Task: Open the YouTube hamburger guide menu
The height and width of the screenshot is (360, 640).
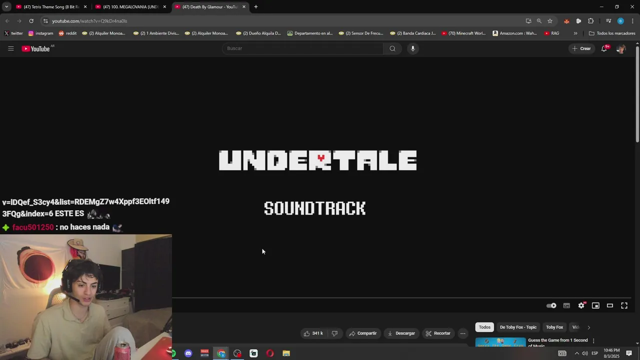Action: coord(10,48)
